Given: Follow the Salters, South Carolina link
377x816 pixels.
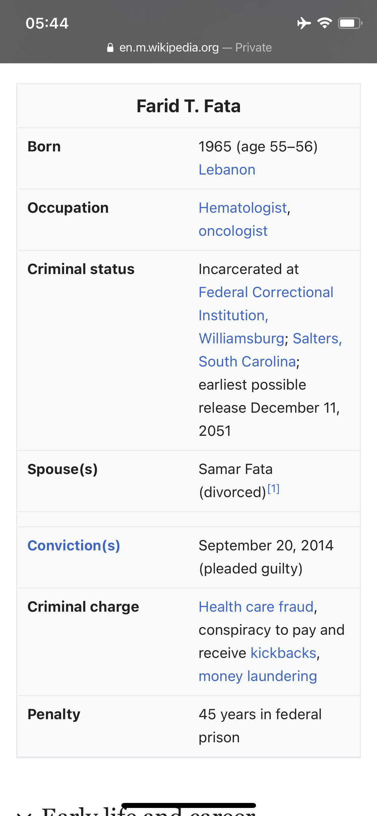Looking at the screenshot, I should tap(270, 350).
